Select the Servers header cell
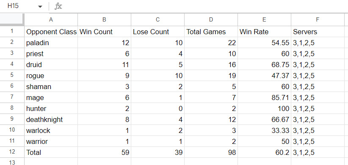348x165 pixels. tap(318, 32)
